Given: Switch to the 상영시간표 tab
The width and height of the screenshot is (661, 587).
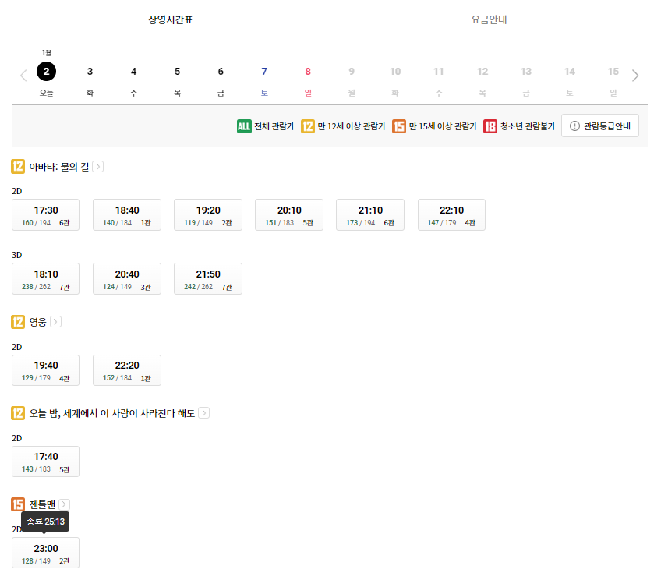Looking at the screenshot, I should coord(170,19).
